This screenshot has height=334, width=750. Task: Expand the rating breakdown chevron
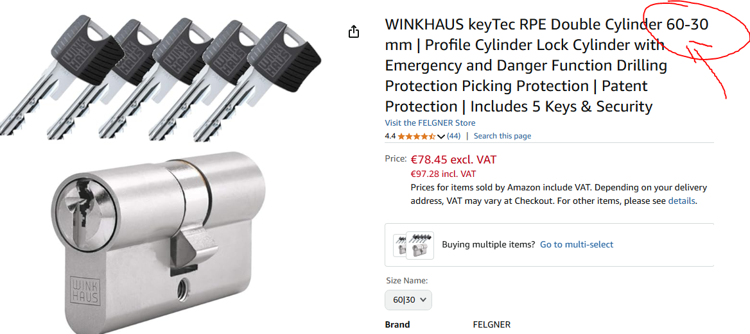click(x=441, y=136)
